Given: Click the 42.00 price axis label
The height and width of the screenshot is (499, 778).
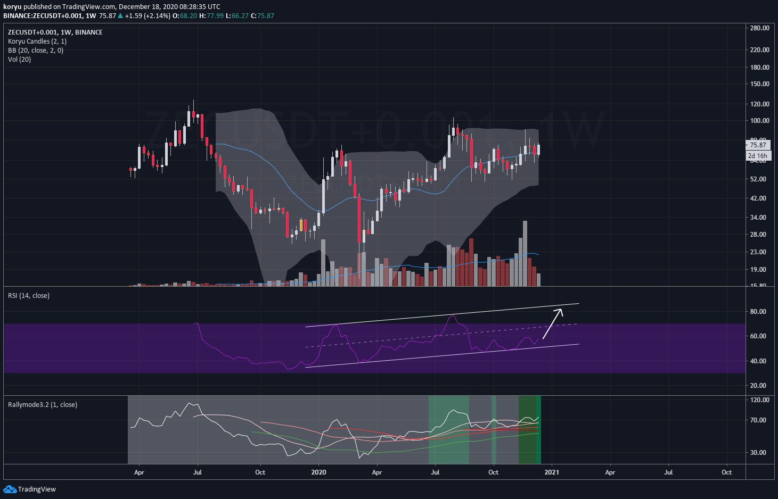Looking at the screenshot, I should coord(758,198).
